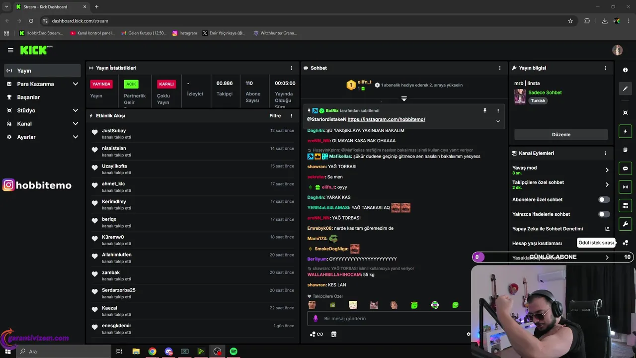Image resolution: width=636 pixels, height=358 pixels.
Task: Expand the Para Kazanma sidebar section
Action: click(x=76, y=84)
